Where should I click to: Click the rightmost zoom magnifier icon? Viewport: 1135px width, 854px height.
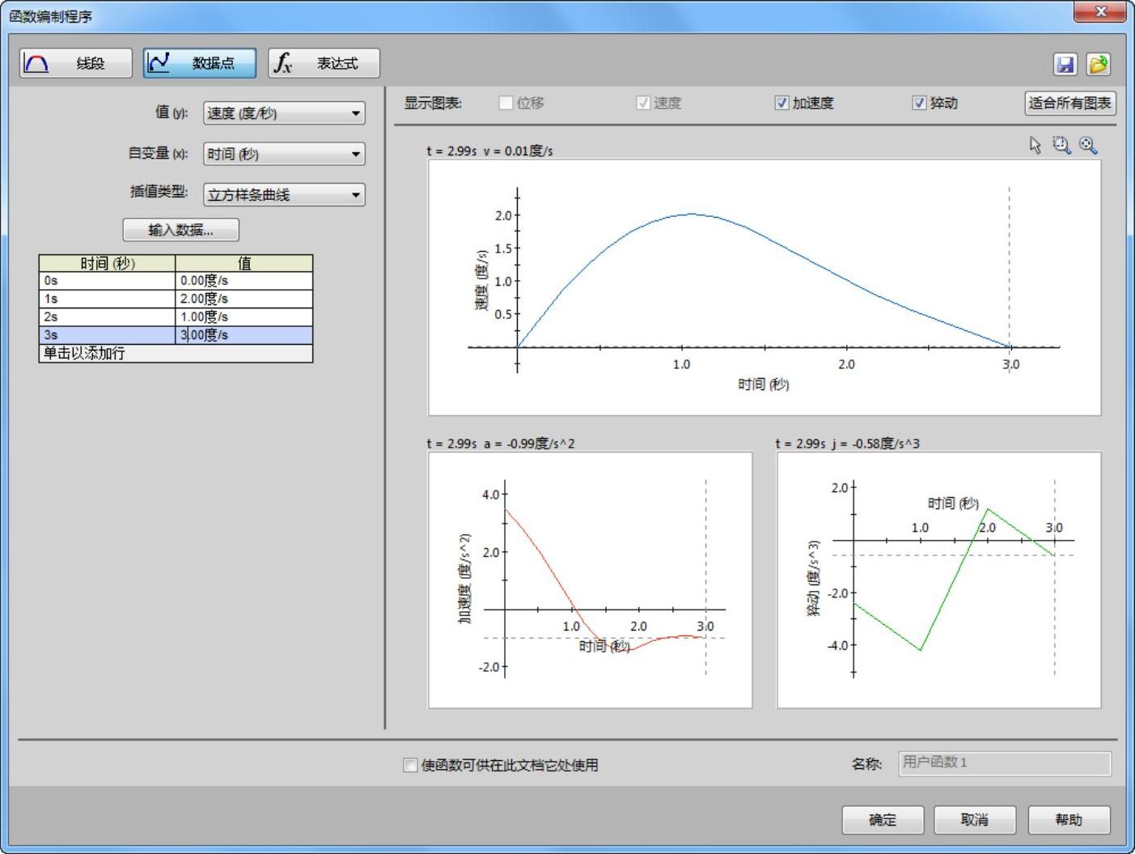[x=1088, y=145]
